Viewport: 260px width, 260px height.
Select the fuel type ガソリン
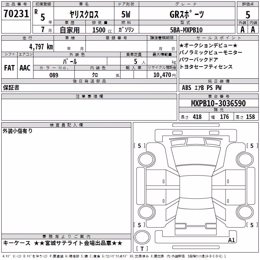[126, 30]
